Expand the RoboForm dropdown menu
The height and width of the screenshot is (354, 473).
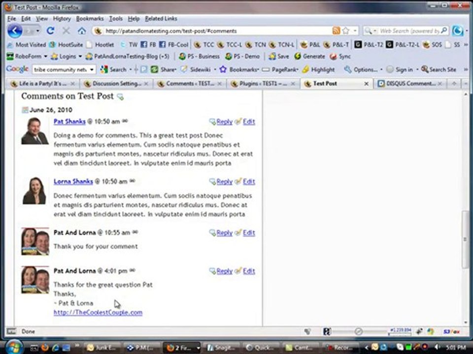click(x=45, y=56)
